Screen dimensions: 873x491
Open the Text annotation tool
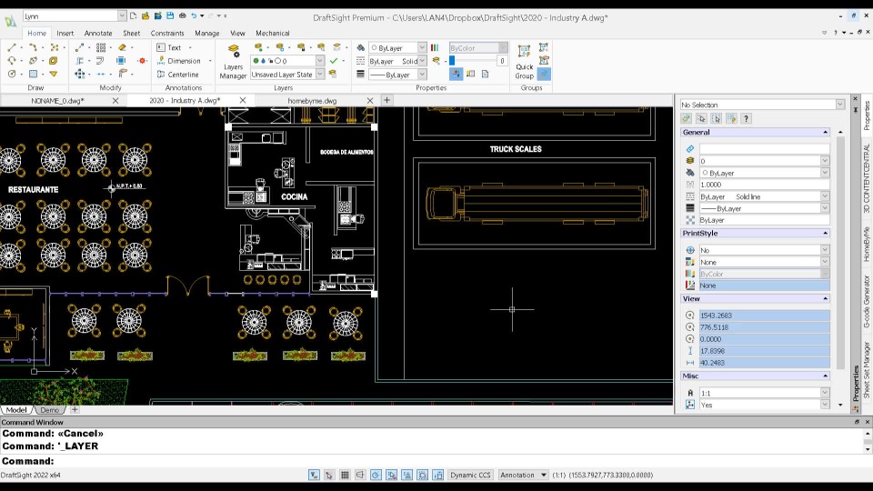[169, 47]
